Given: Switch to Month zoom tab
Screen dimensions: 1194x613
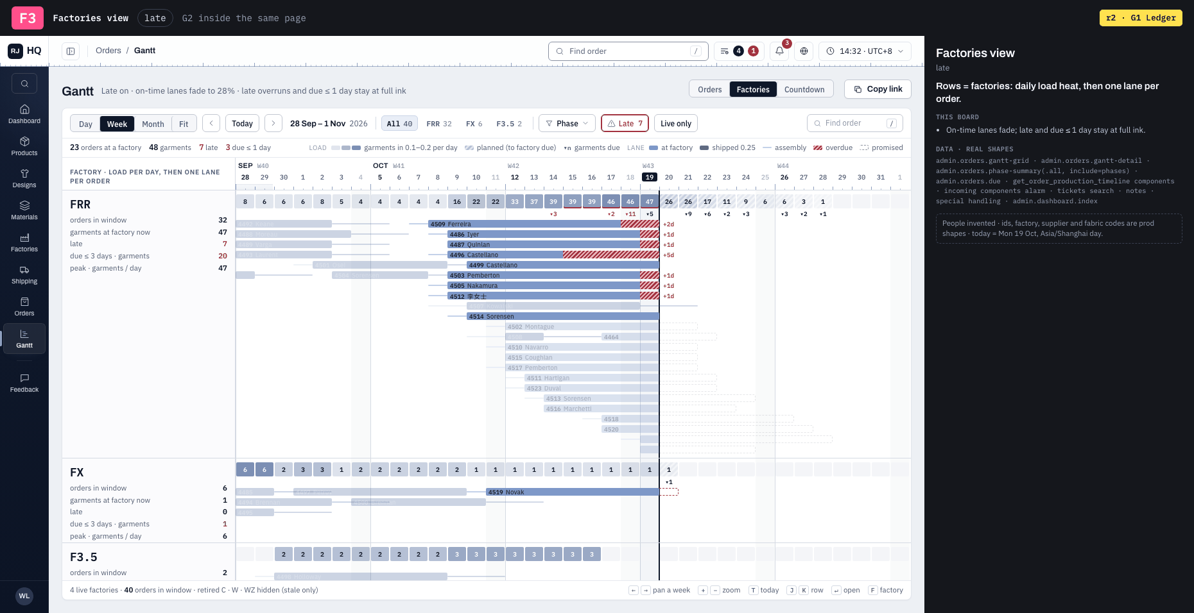Looking at the screenshot, I should pyautogui.click(x=153, y=124).
